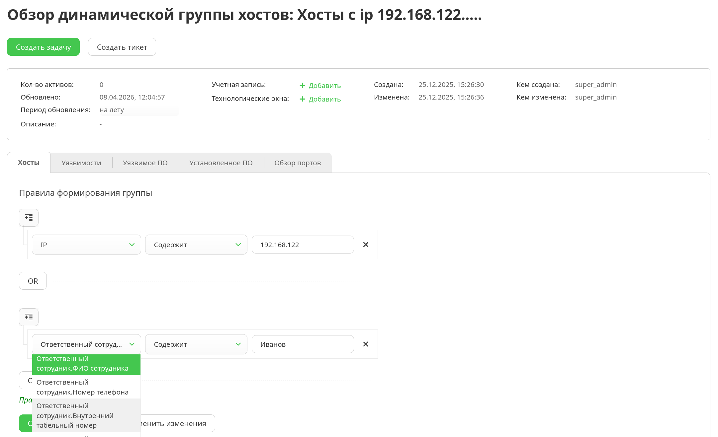Click plus icon for Учетная запись
718x437 pixels.
(302, 86)
